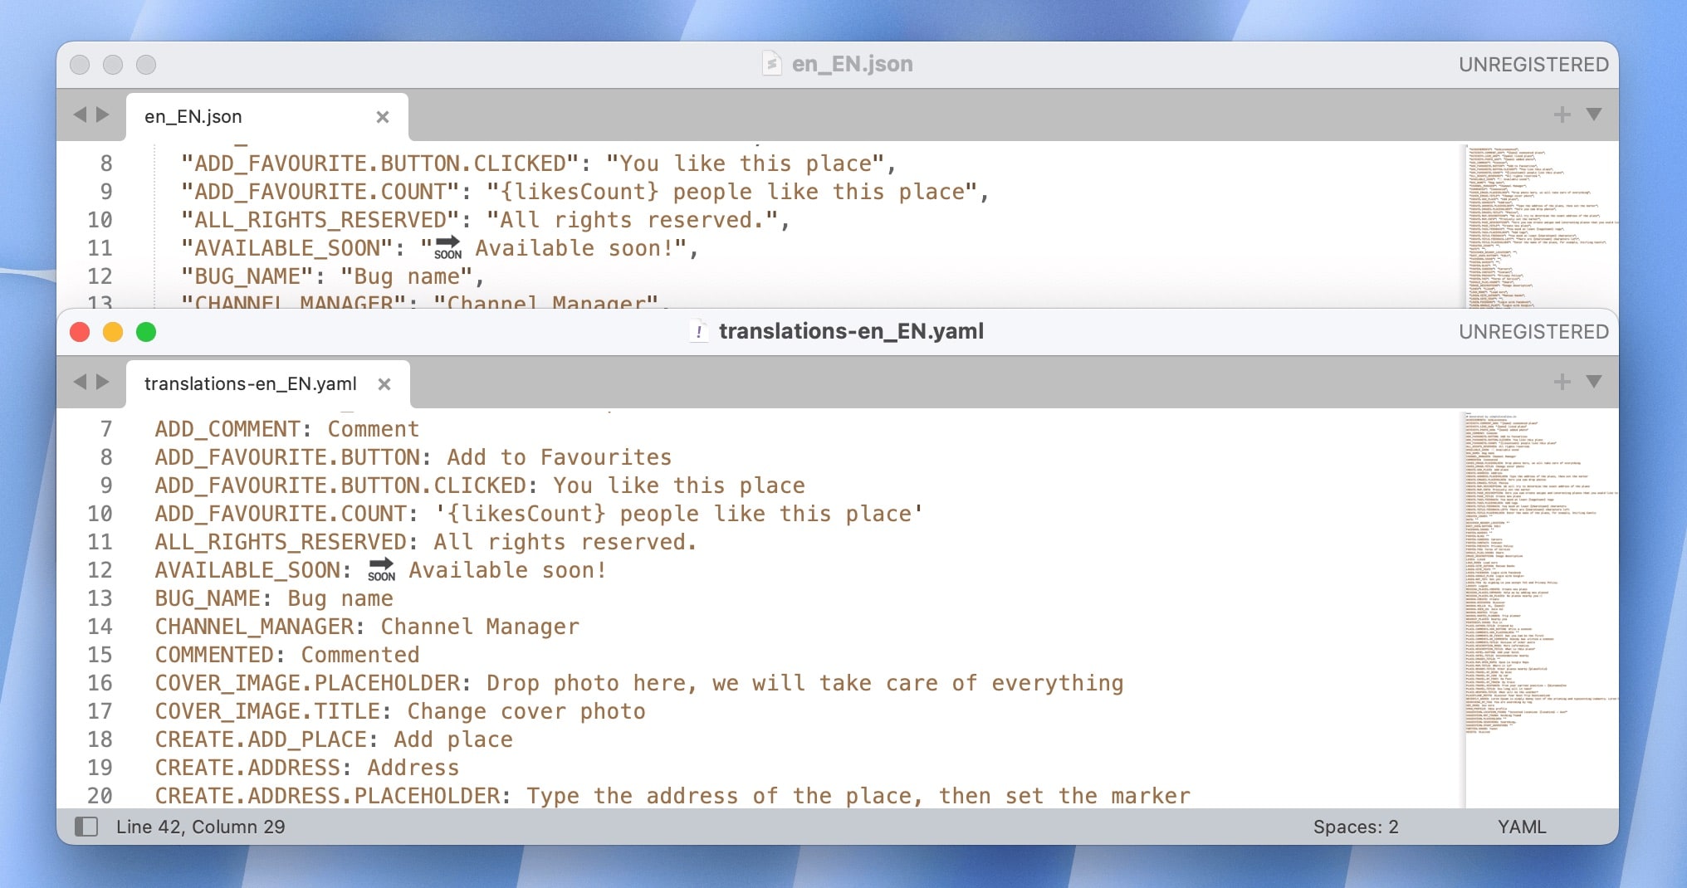Viewport: 1687px width, 888px height.
Task: Click minimap of the yaml window
Action: coord(1541,608)
